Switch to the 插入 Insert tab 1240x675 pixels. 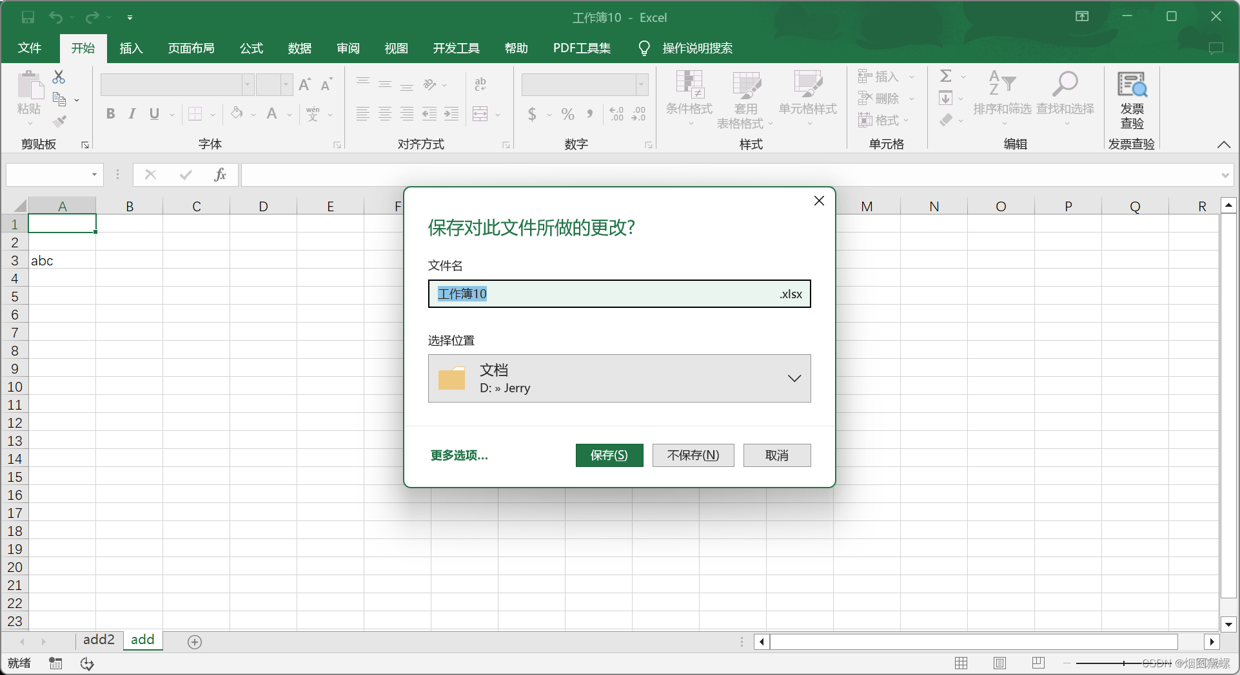pyautogui.click(x=131, y=48)
